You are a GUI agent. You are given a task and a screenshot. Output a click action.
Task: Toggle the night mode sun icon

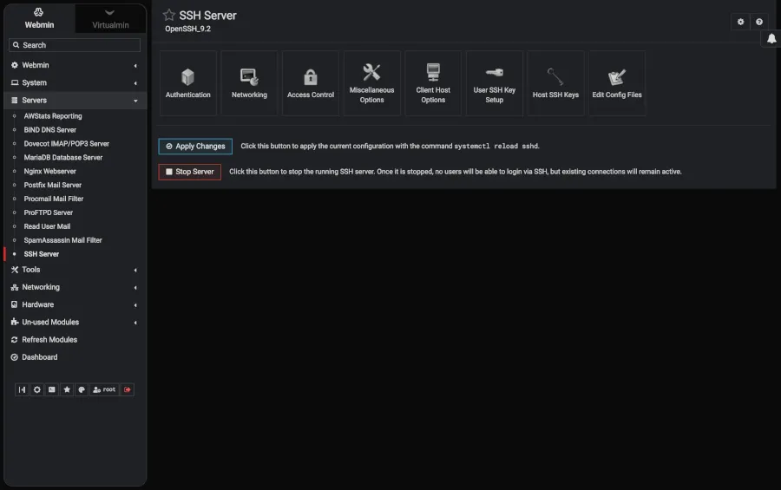point(37,390)
